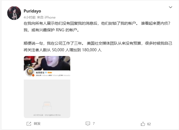179x130 pixels.
Task: Expand the post options chevron
Action: 170,7
